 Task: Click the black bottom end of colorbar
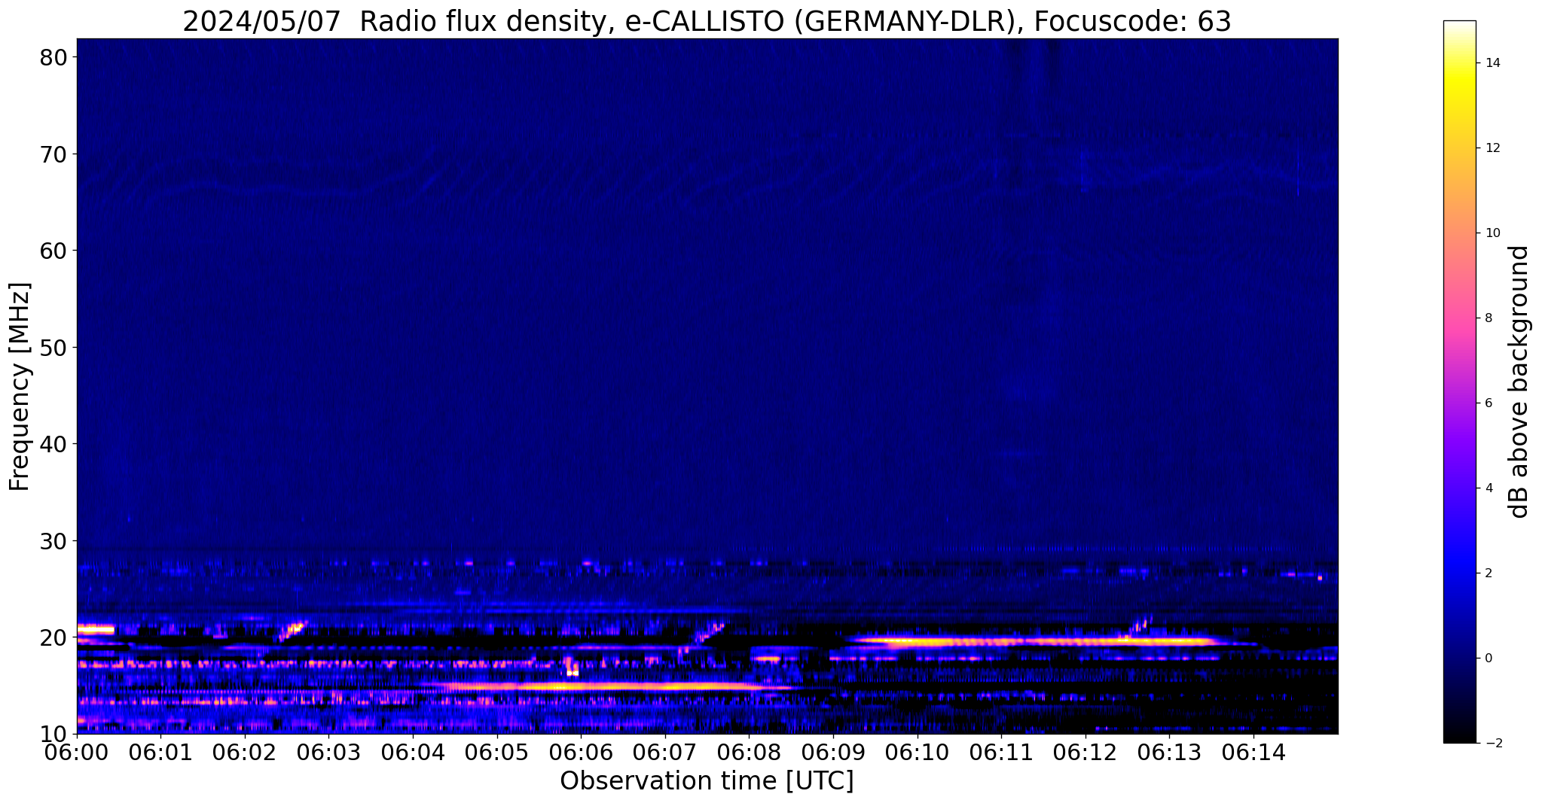[1459, 738]
